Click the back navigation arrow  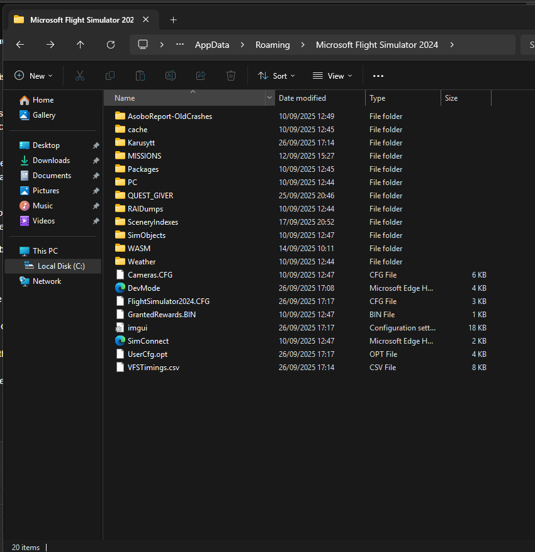coord(20,45)
